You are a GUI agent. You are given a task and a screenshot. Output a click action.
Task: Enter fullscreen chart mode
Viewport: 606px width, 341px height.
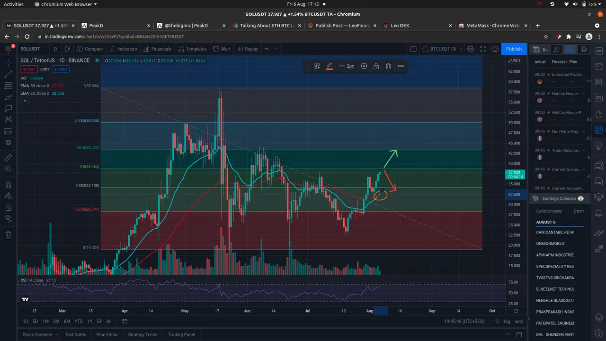click(483, 49)
